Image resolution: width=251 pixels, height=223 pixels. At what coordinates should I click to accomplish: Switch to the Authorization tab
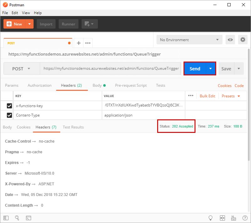click(40, 85)
